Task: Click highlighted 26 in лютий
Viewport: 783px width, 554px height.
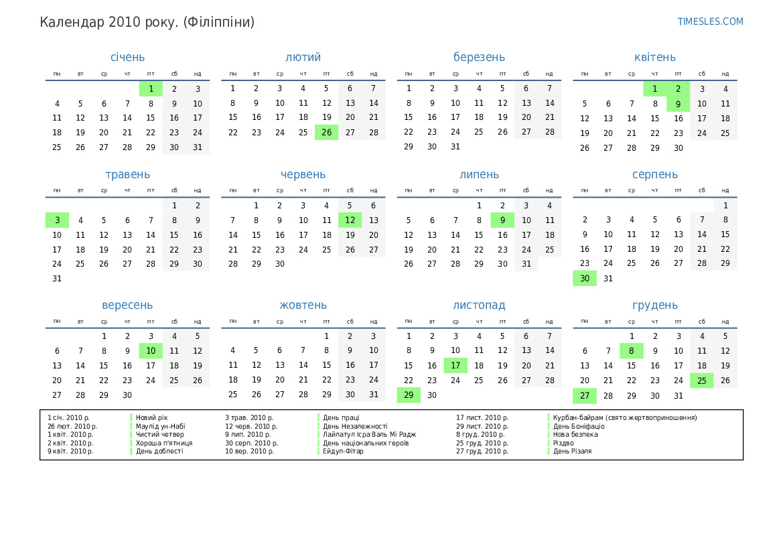Action: pos(326,133)
